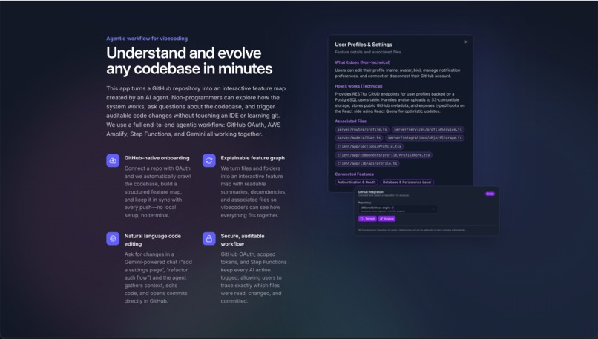Click the Explainable feature graph refresh icon
The height and width of the screenshot is (339, 598).
[x=209, y=160]
